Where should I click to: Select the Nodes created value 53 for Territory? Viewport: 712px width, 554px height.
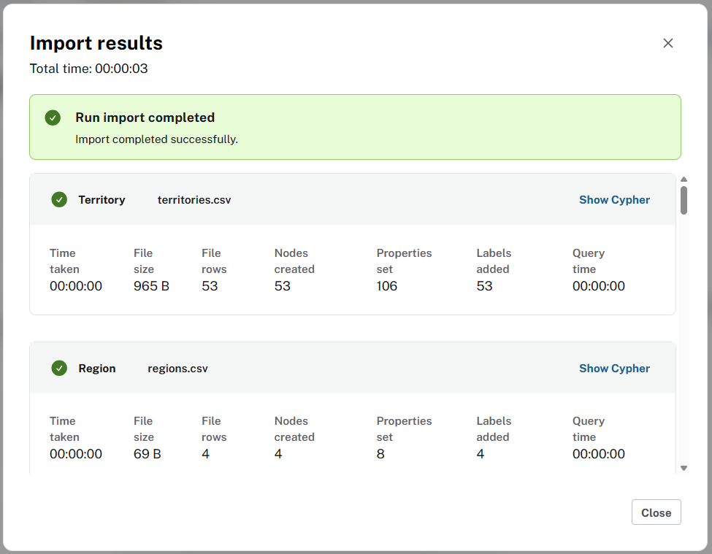pos(282,286)
